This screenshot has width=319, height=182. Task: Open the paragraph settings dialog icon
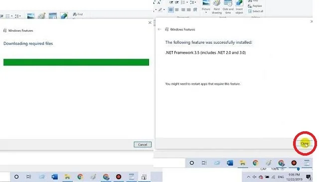click(195, 10)
